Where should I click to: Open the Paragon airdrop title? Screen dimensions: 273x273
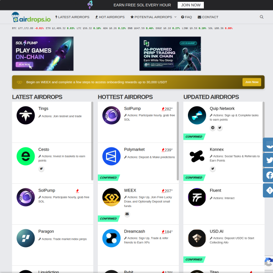tap(46, 232)
